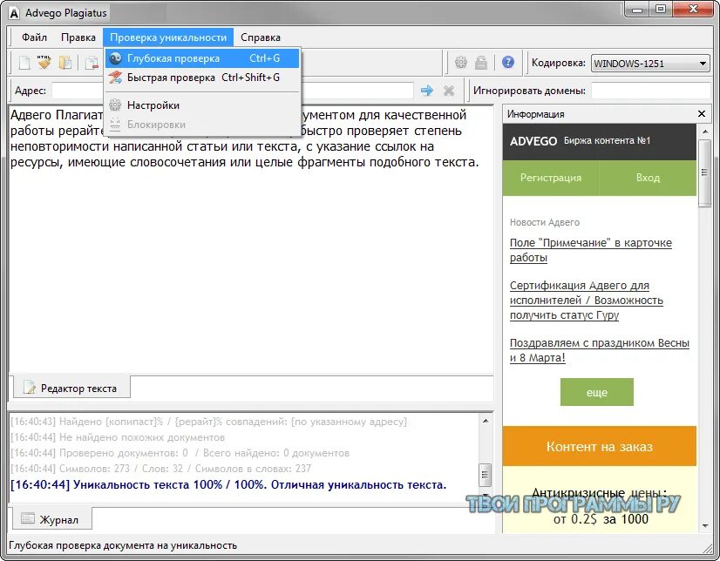Viewport: 720px width, 561px height.
Task: Open the Справка menu
Action: pos(261,37)
